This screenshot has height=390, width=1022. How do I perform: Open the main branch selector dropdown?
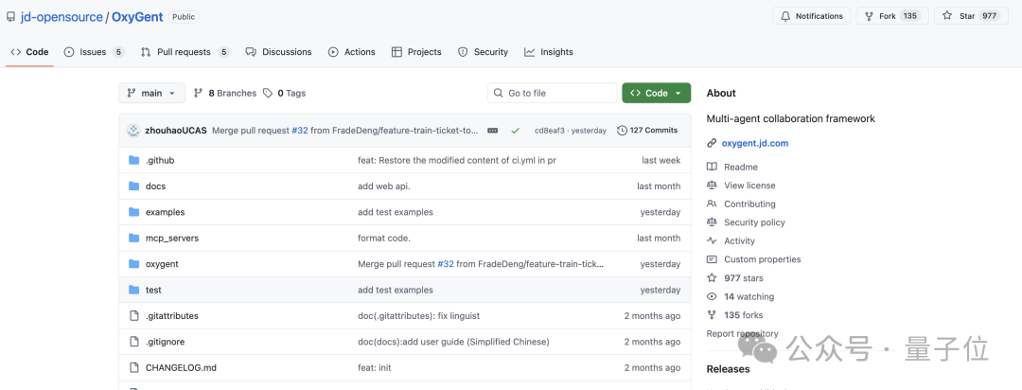point(151,93)
